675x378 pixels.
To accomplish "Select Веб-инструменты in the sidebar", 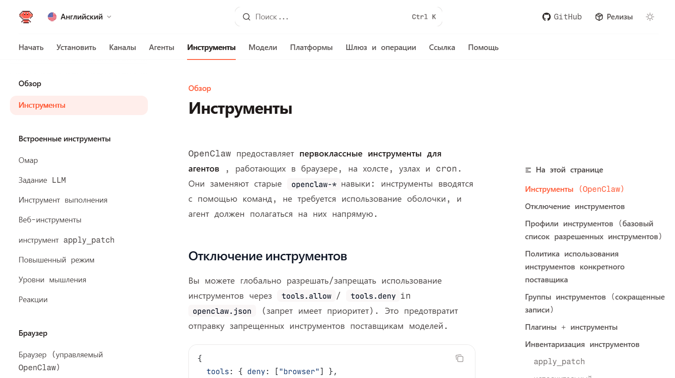I will click(50, 220).
